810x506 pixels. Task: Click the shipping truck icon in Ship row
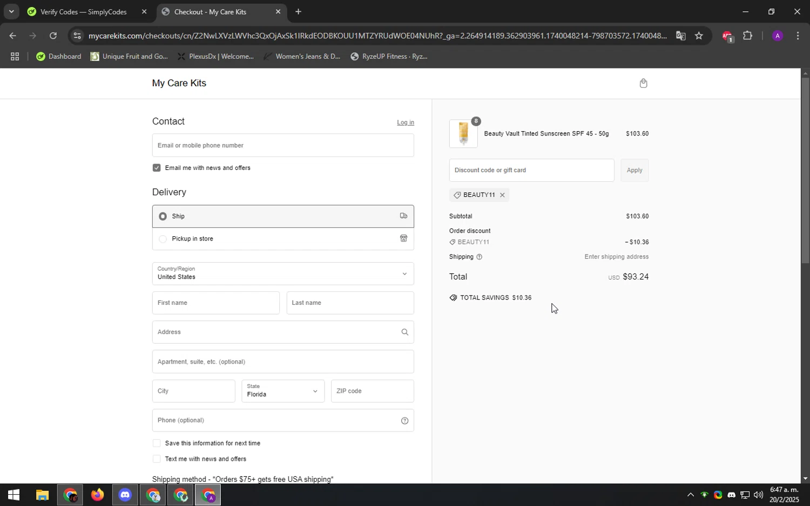[403, 216]
